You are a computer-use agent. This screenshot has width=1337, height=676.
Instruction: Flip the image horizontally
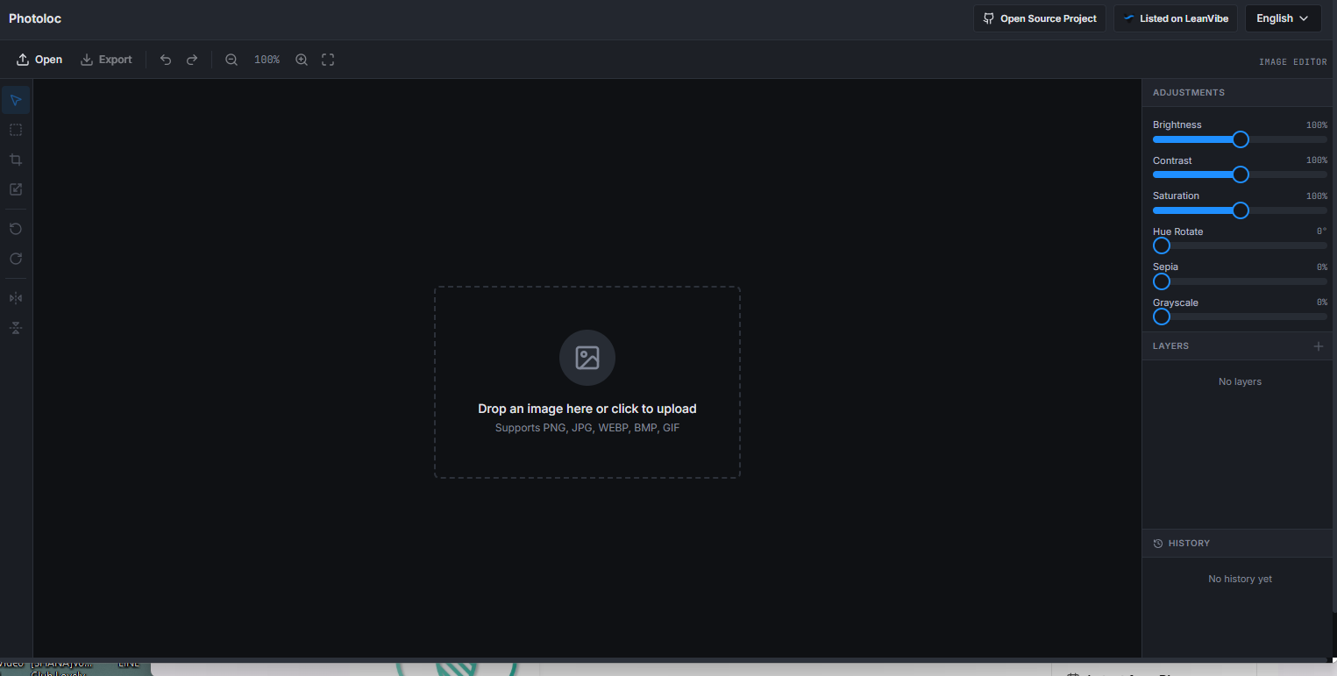click(x=16, y=298)
